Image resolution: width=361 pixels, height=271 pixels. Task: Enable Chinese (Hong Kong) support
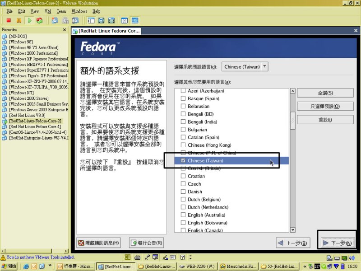pyautogui.click(x=183, y=145)
